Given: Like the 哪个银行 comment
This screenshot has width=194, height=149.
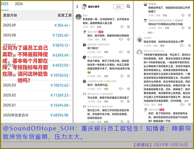Looking at the screenshot, I should coord(121,51).
